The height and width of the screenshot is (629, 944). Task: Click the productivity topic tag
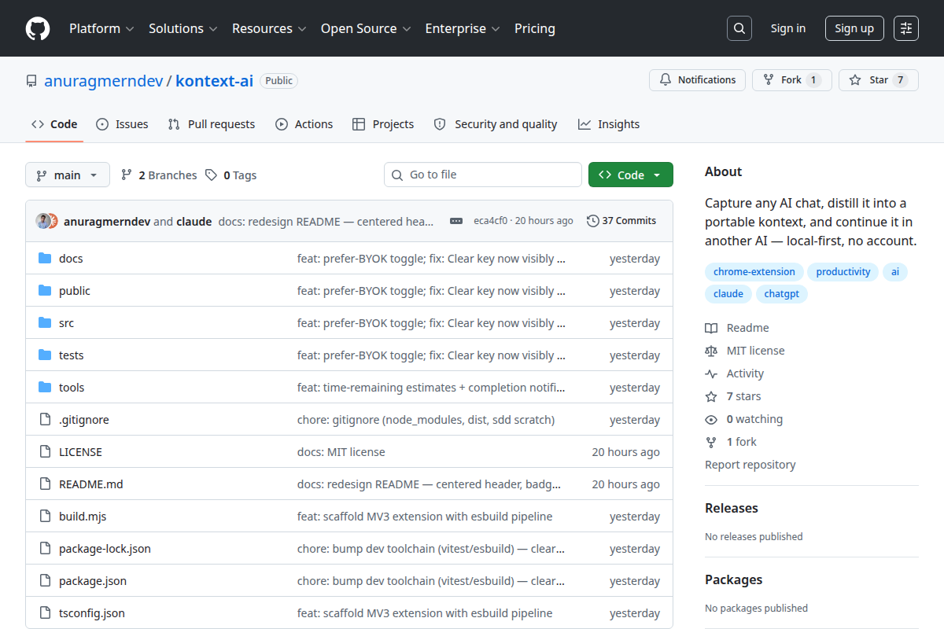843,272
